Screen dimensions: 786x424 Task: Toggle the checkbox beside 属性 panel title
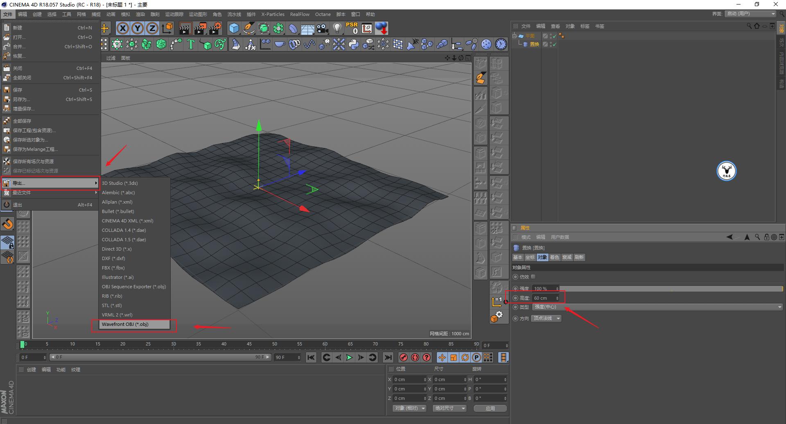pyautogui.click(x=515, y=228)
